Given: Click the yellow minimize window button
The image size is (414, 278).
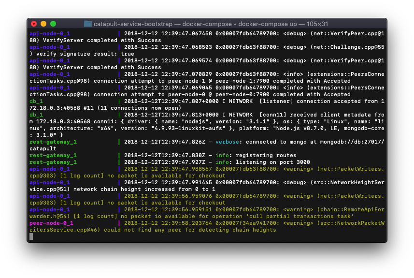Looking at the screenshot, I should point(43,24).
